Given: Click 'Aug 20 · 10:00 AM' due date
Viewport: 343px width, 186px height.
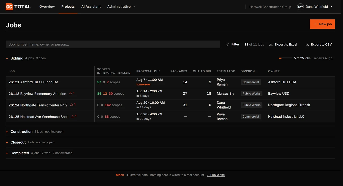Looking at the screenshot, I should click(x=151, y=103).
